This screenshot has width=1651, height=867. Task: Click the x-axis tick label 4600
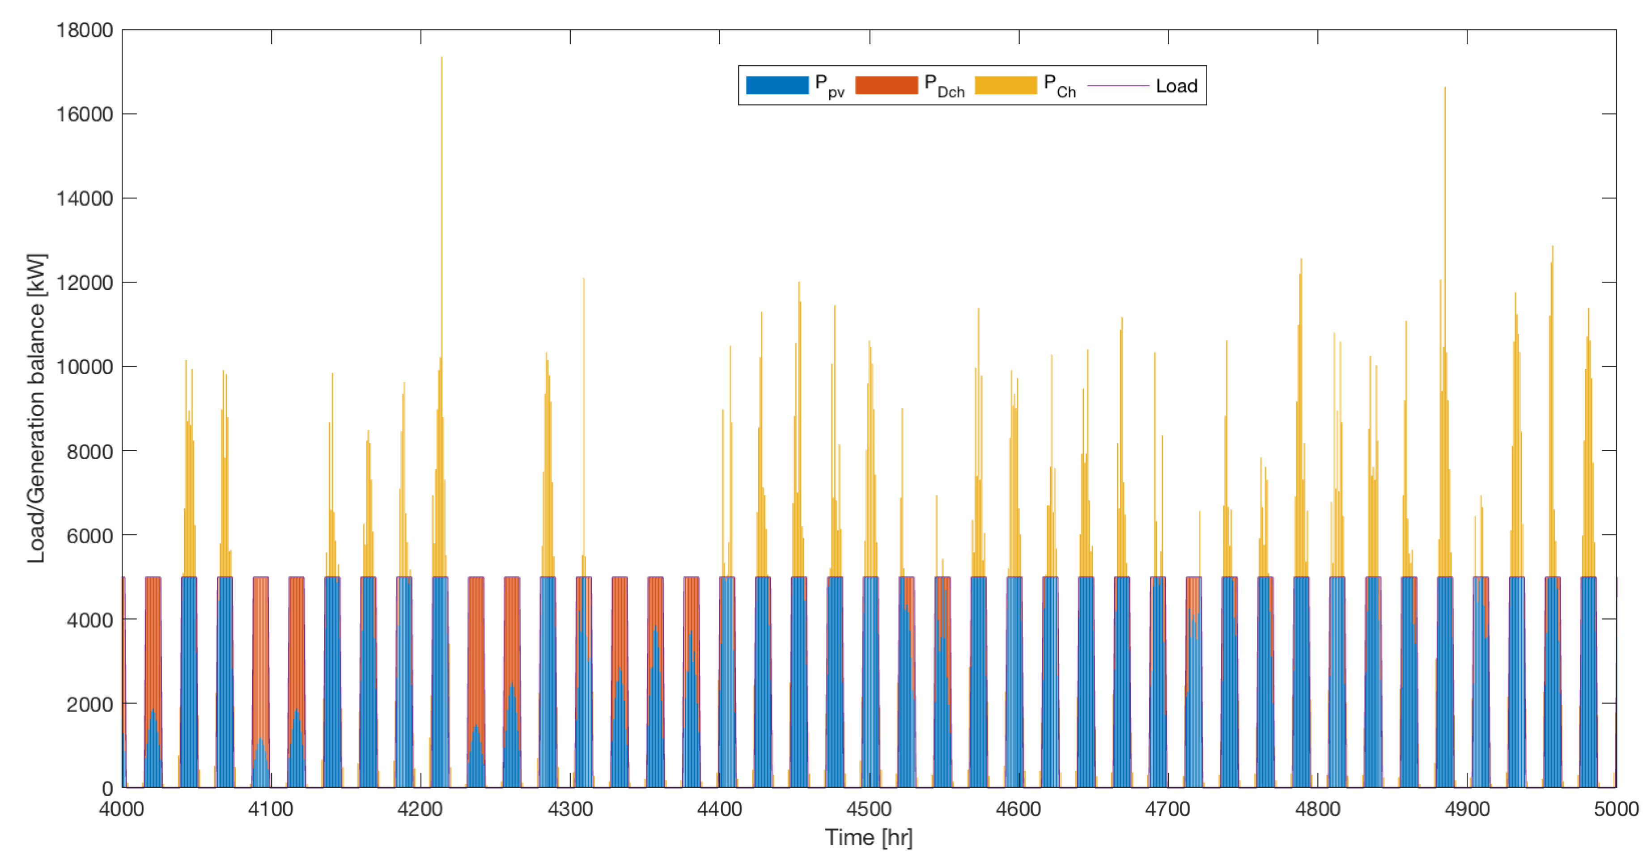pyautogui.click(x=1019, y=809)
